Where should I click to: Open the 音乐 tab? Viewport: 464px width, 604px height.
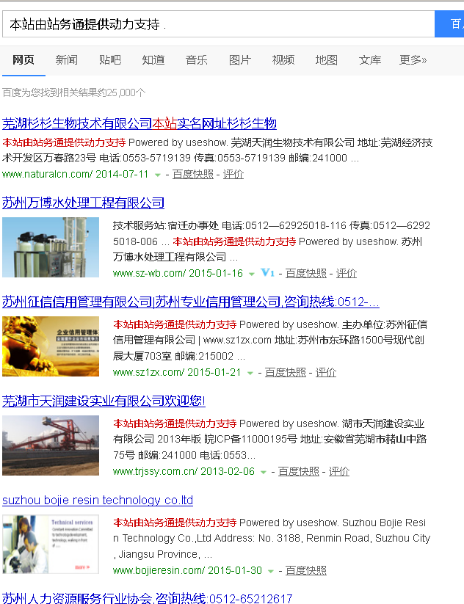(197, 60)
